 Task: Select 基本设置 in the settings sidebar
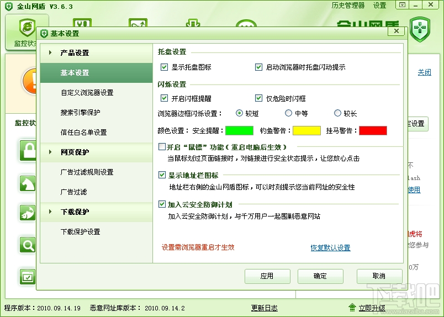coord(96,73)
